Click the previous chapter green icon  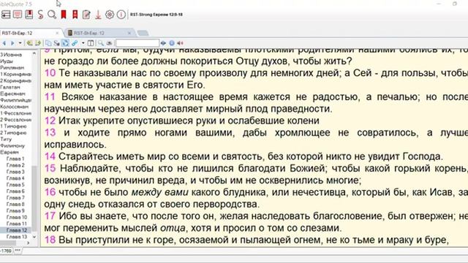pos(29,43)
